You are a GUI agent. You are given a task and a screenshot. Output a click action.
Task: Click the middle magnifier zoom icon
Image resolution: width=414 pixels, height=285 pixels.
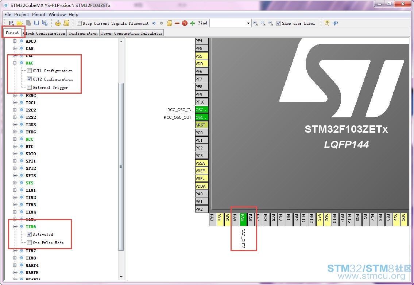[x=263, y=23]
